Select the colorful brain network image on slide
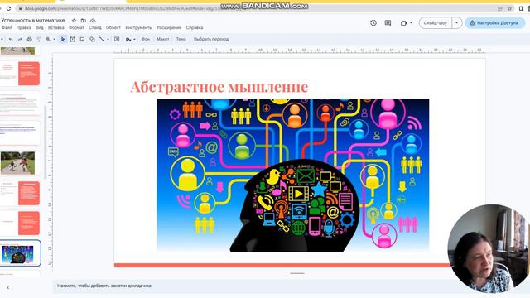Screen dimensions: 530x298 click(292, 175)
